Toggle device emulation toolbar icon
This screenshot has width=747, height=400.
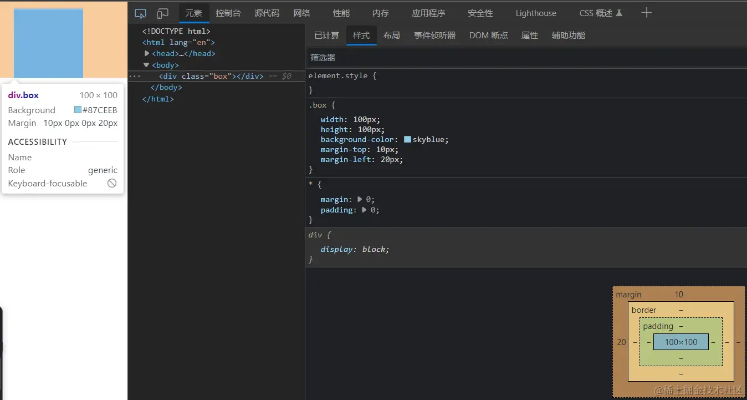click(162, 13)
